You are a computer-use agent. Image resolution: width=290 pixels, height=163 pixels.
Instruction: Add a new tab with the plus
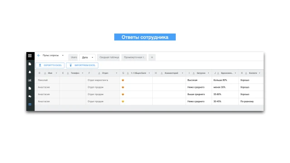pyautogui.click(x=152, y=58)
